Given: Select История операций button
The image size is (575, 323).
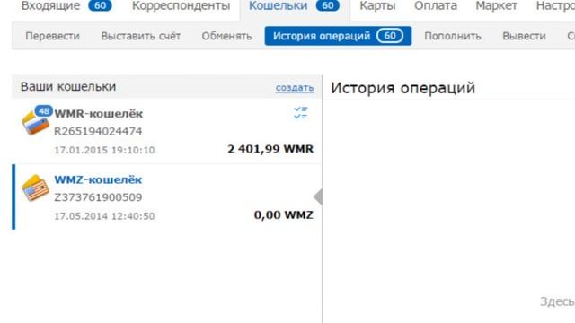Looking at the screenshot, I should click(x=338, y=36).
